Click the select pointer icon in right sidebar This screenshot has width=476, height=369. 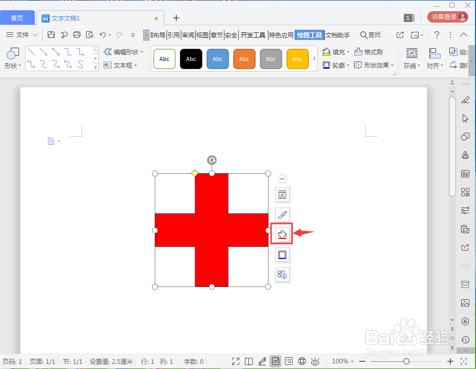point(465,118)
